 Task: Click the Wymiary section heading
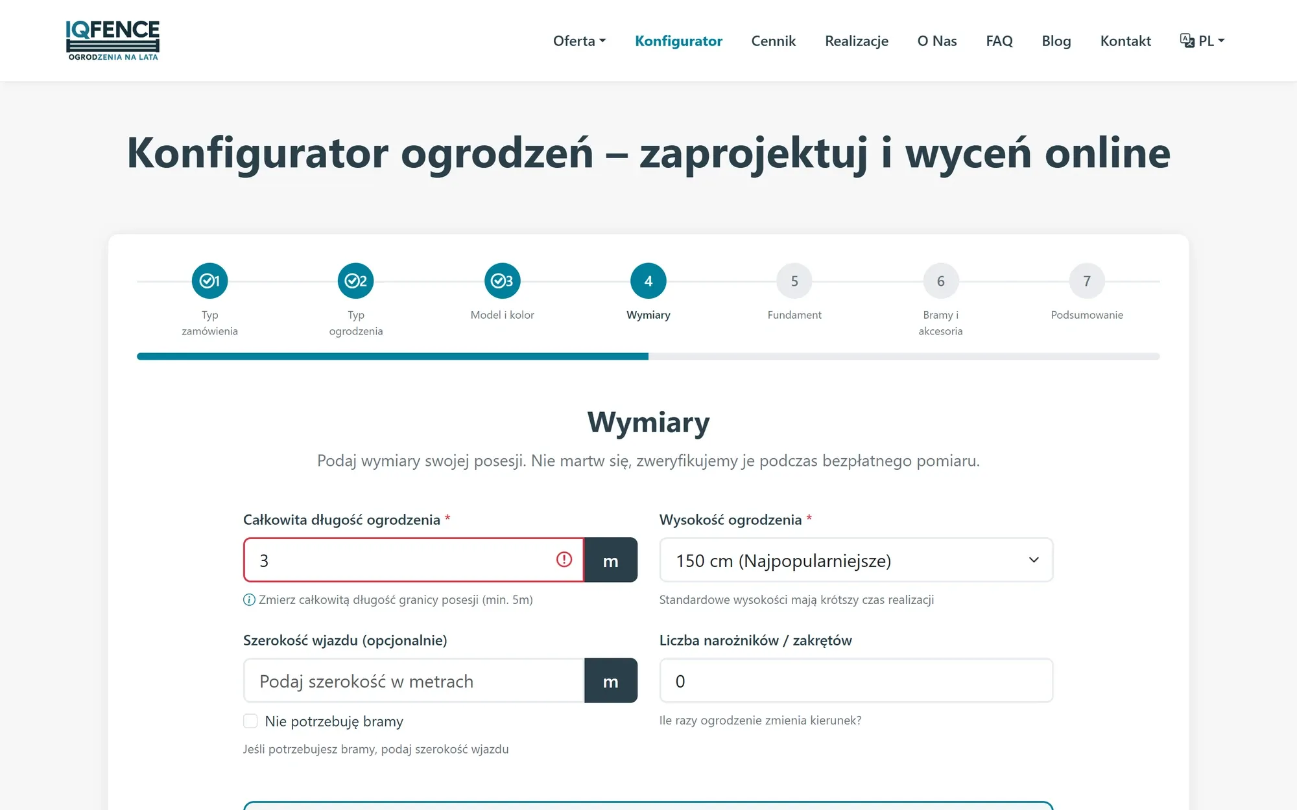pos(648,422)
